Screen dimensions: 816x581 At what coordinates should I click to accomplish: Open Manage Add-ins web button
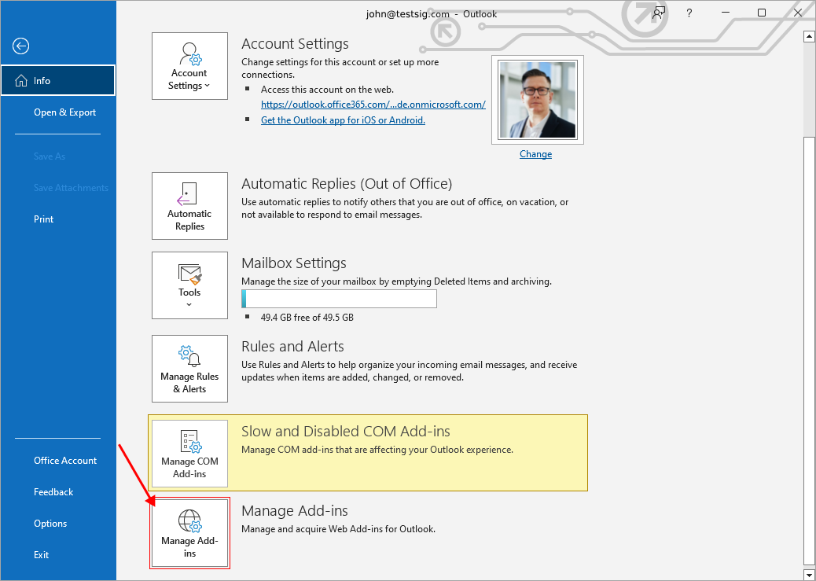[189, 532]
